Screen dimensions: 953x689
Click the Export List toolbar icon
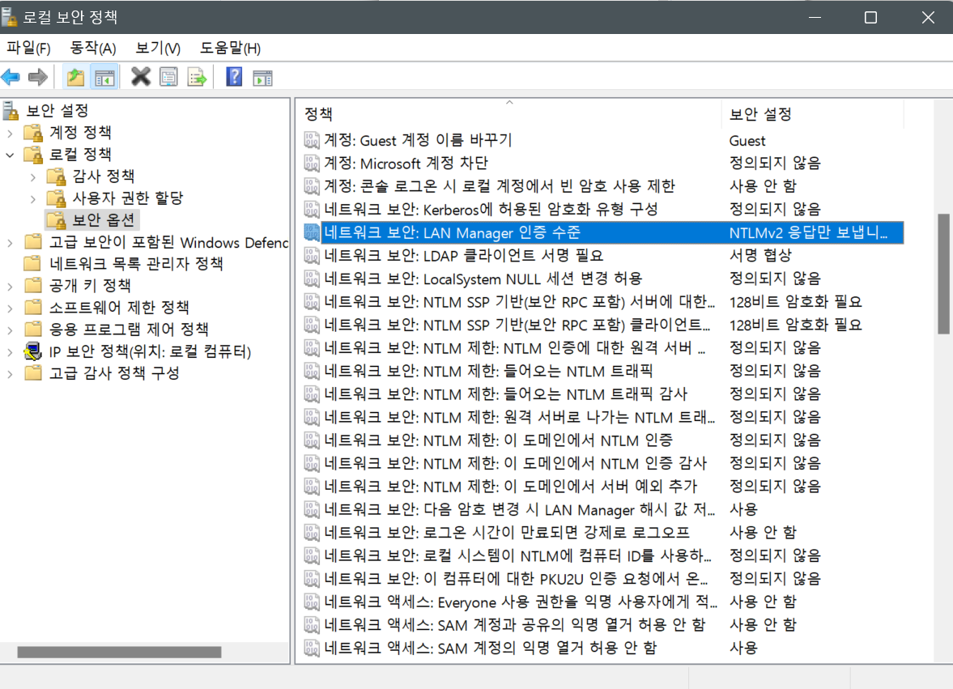197,77
